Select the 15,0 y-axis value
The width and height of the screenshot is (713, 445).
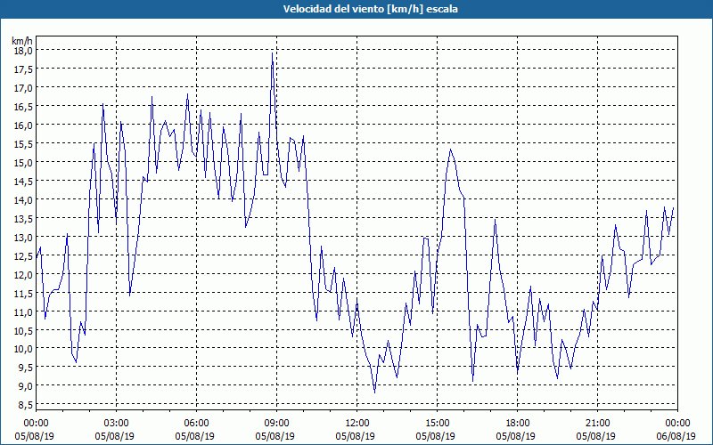click(x=23, y=162)
